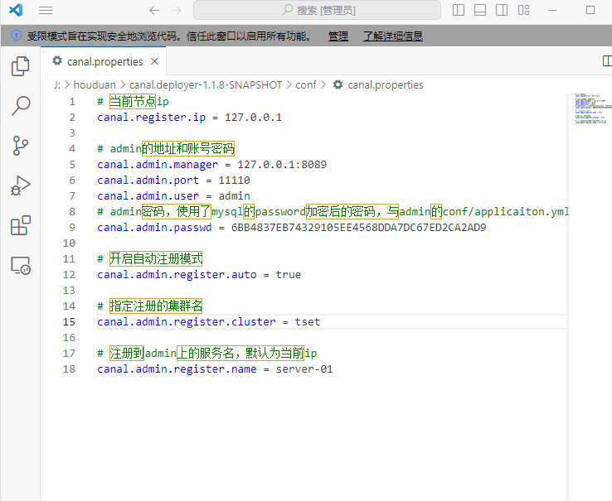Viewport: 612px width, 501px height.
Task: Open the Run and Debug view
Action: tap(20, 185)
